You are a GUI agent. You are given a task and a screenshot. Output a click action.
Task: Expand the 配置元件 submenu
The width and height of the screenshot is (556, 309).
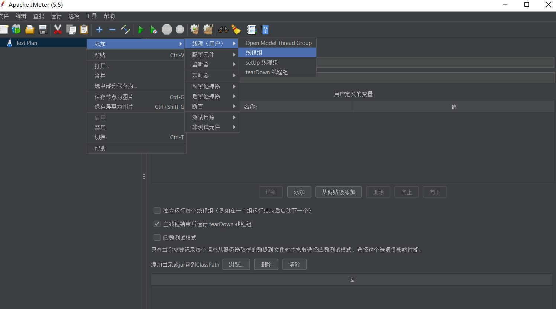pos(212,55)
